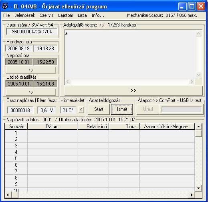
Task: Click the Azonosítókód/Megnev. column header
Action: 167,127
